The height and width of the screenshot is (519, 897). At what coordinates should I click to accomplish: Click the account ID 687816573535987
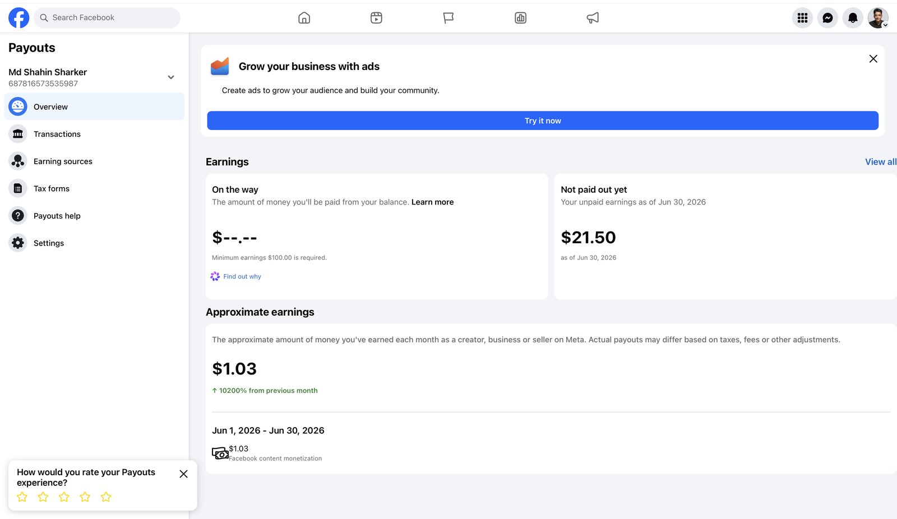click(x=43, y=84)
